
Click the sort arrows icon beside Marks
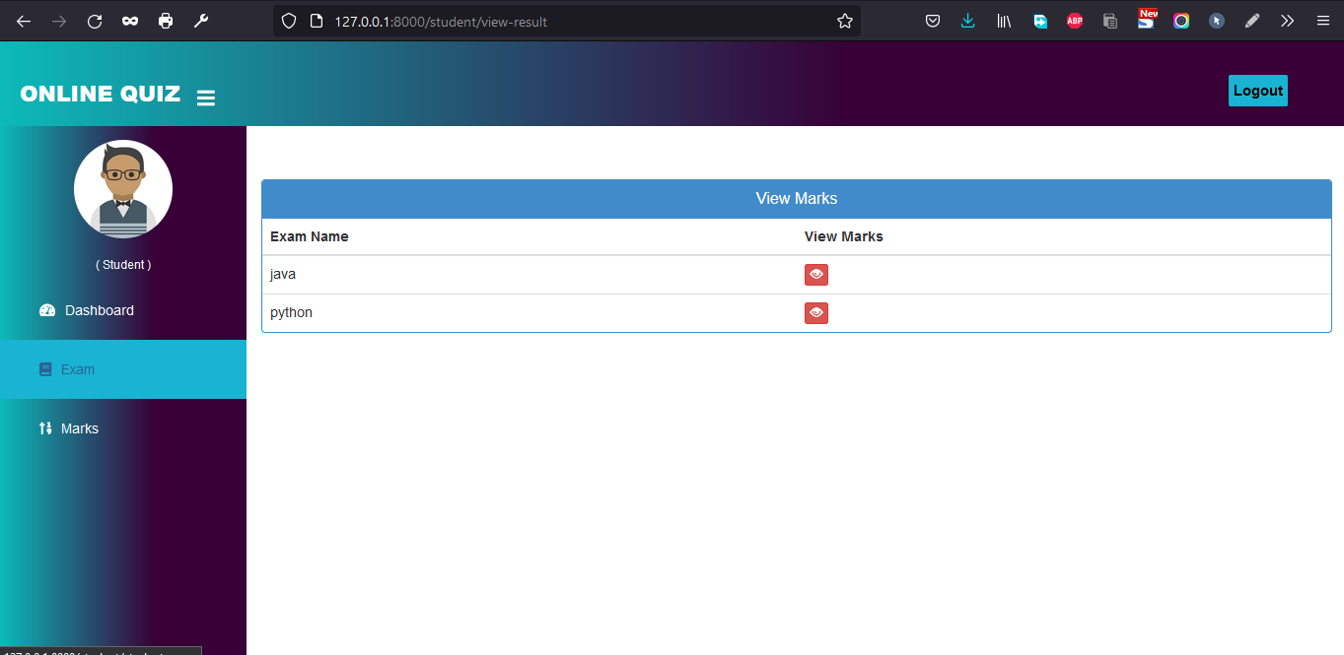45,427
